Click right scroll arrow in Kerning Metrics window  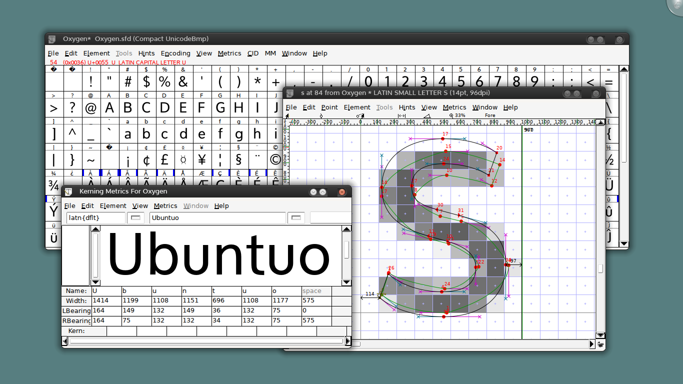347,341
